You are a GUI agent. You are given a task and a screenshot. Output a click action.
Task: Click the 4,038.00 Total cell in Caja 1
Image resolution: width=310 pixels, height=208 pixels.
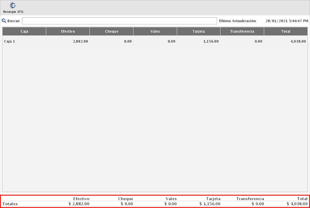click(x=298, y=41)
